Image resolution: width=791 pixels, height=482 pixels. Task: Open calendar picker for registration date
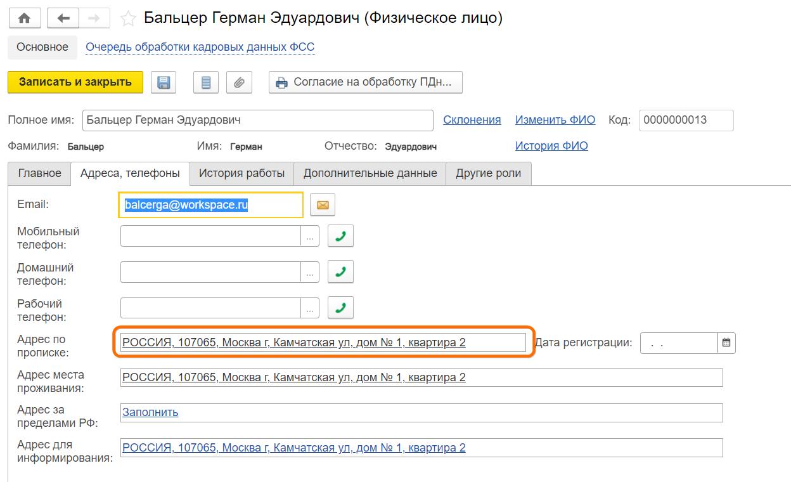tap(726, 343)
